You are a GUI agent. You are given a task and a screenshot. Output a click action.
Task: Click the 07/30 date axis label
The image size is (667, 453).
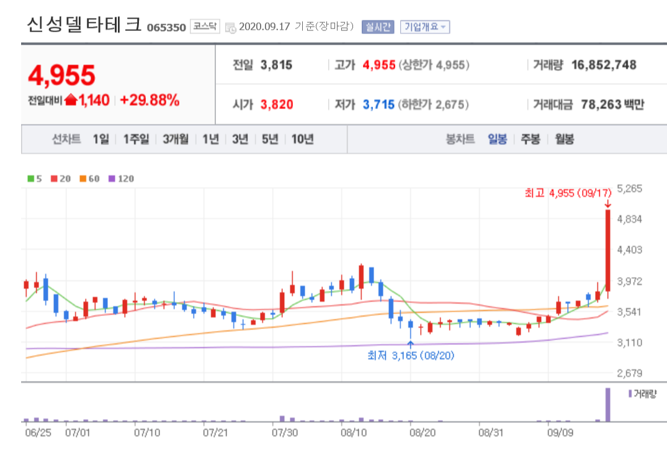[285, 433]
